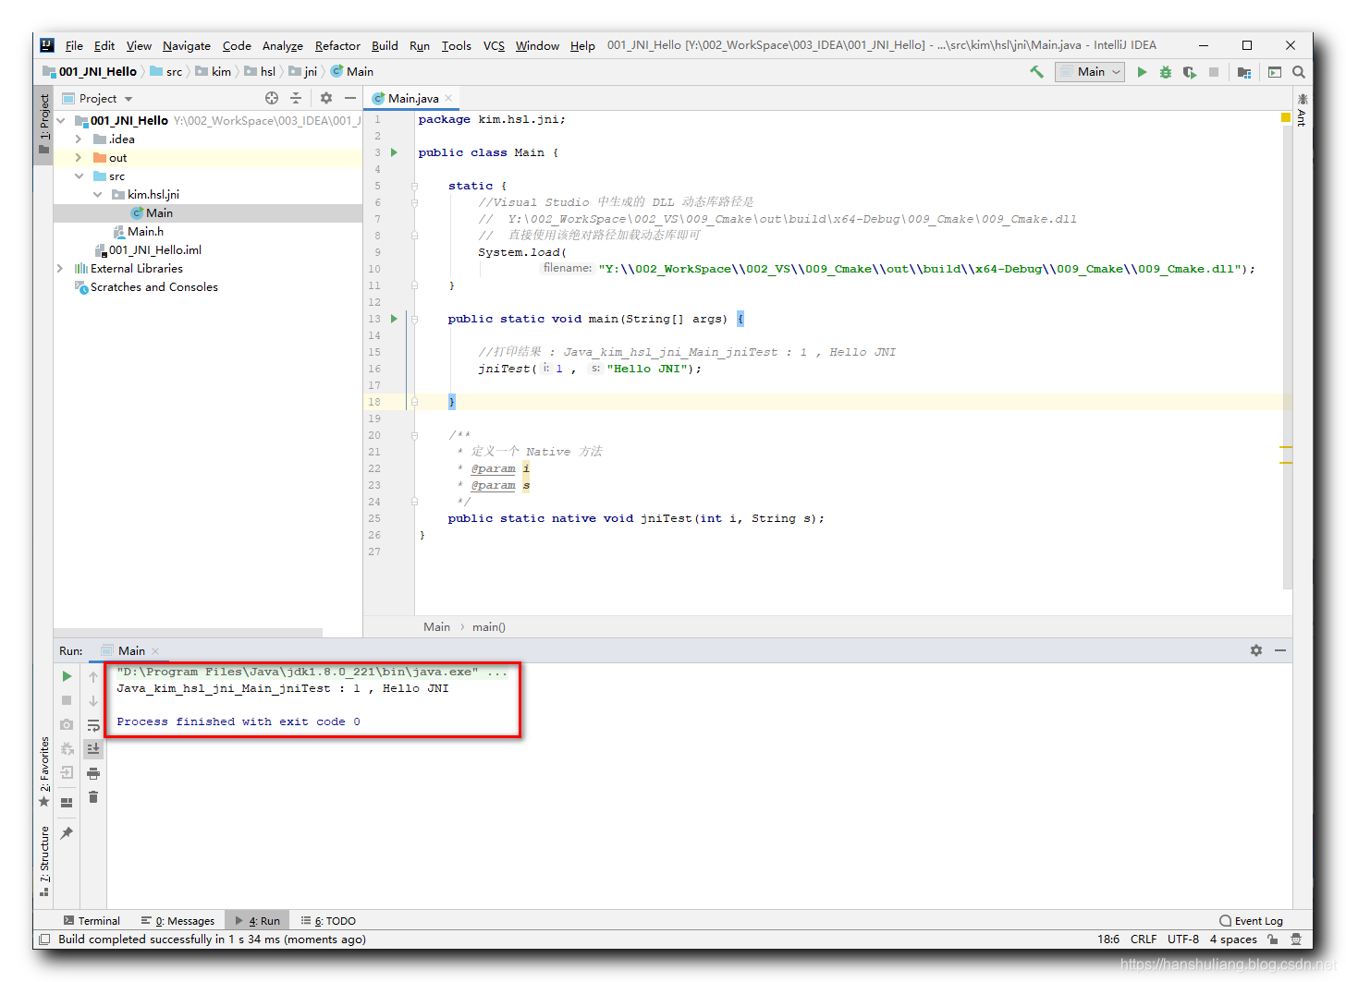Collapse the src folder

point(79,176)
